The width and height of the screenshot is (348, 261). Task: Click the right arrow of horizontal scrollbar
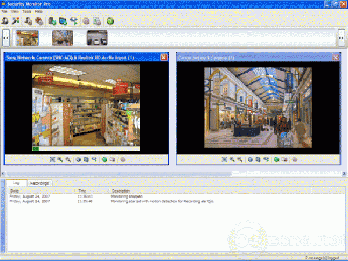(x=344, y=173)
